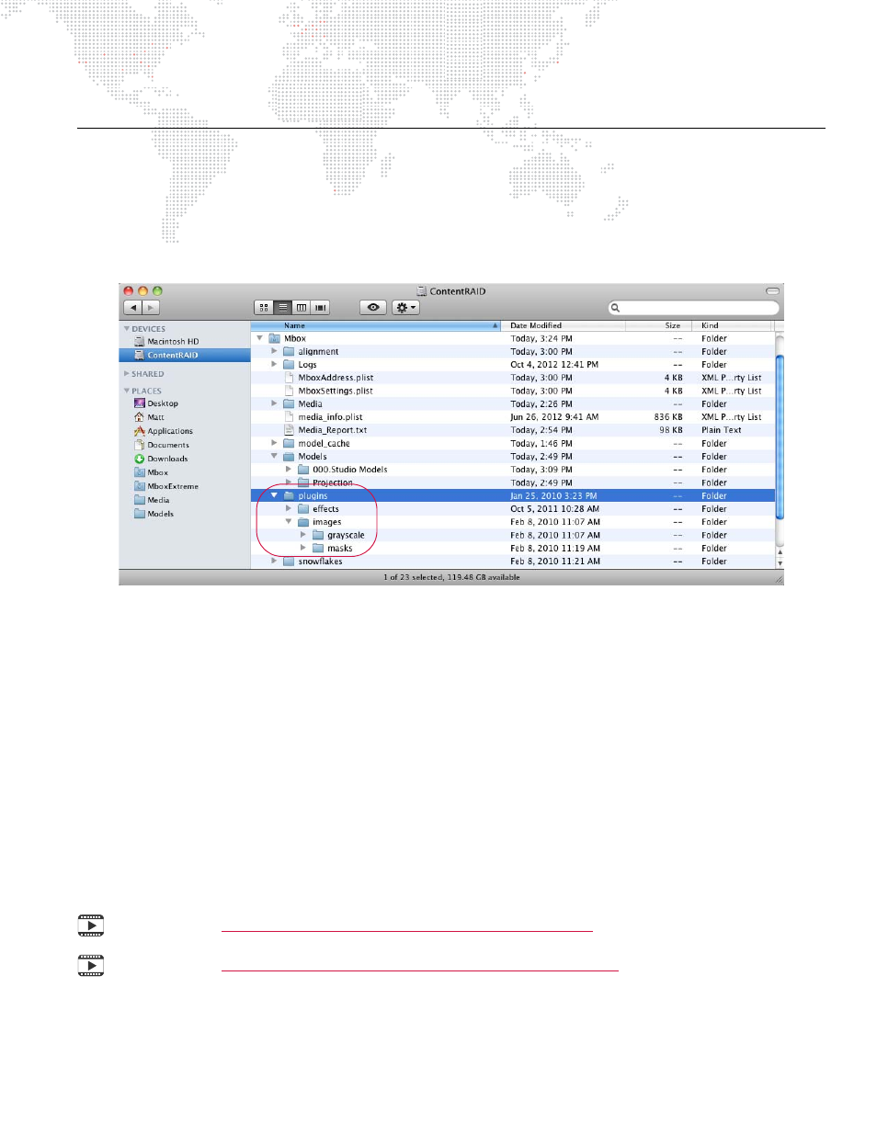Switch Finder to column view
877x1135 pixels.
click(302, 308)
